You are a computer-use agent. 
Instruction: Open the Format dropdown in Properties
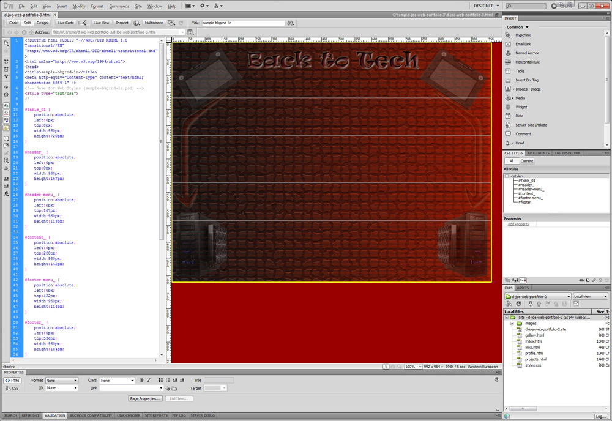tap(62, 381)
